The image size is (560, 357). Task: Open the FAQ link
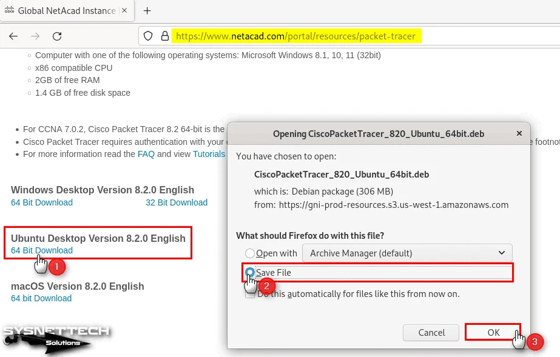pos(146,154)
